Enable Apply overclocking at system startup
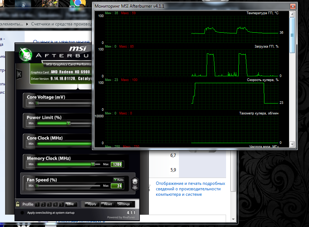This screenshot has height=227, width=309. (22, 212)
